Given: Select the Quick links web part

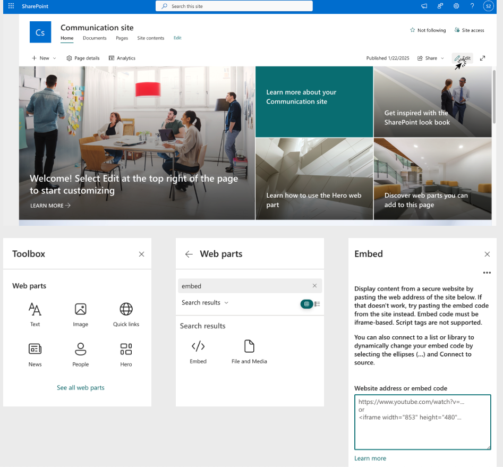Looking at the screenshot, I should [126, 315].
